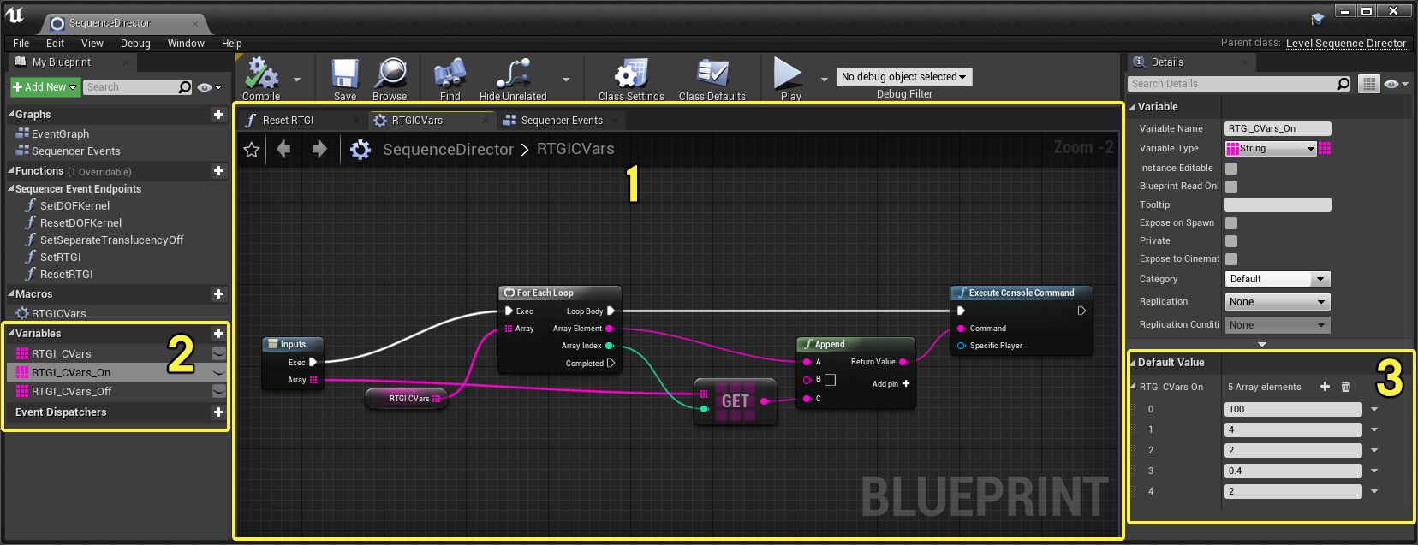Empty the array with the trash icon

[1346, 387]
